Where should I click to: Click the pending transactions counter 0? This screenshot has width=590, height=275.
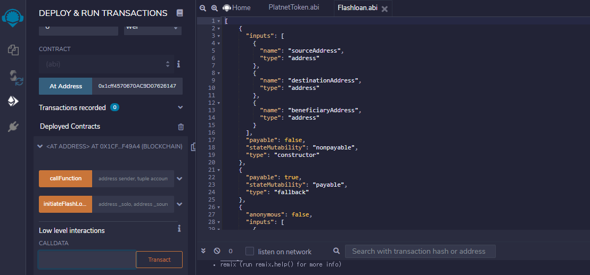click(x=231, y=251)
